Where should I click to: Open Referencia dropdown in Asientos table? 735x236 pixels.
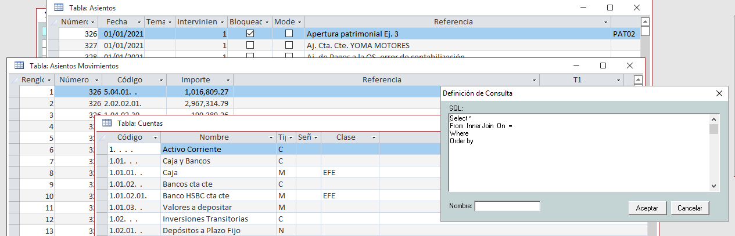605,22
